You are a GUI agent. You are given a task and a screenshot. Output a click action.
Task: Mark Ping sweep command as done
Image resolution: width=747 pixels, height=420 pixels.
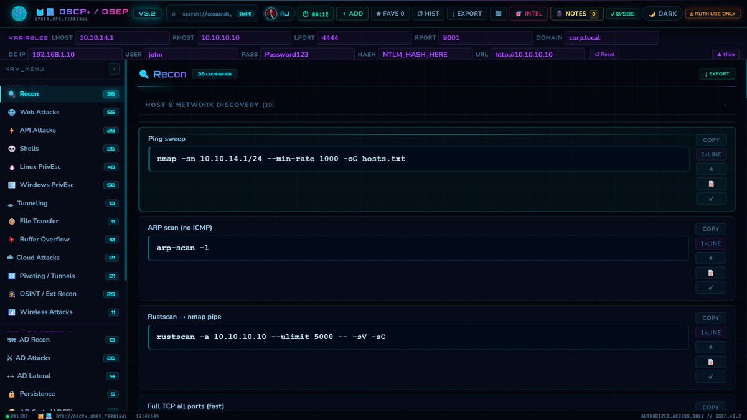(x=711, y=198)
